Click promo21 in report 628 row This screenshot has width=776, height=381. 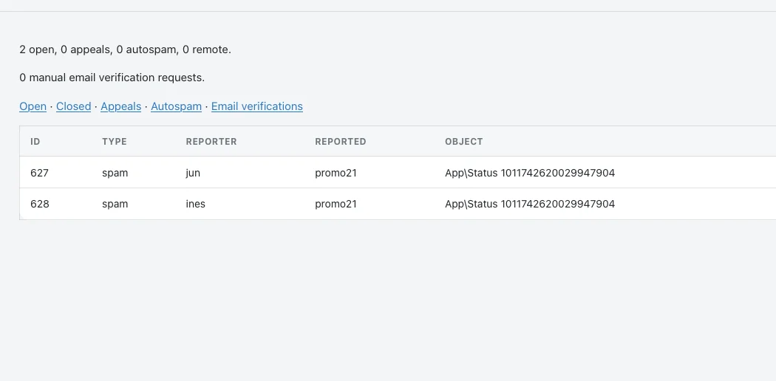[x=336, y=204]
